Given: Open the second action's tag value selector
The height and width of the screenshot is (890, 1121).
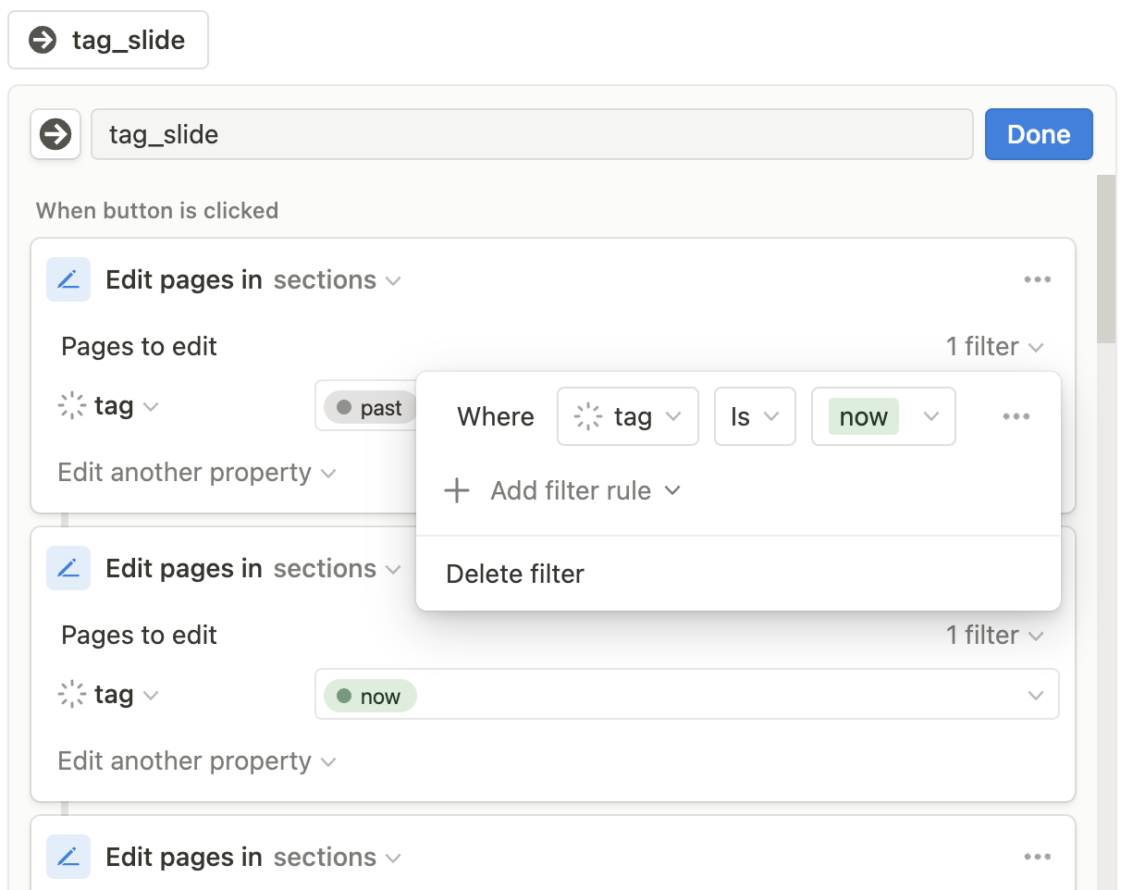Looking at the screenshot, I should click(686, 695).
